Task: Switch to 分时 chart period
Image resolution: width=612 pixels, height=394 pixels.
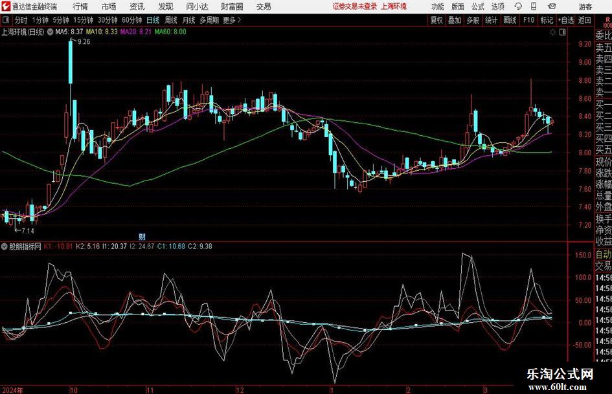Action: tap(21, 20)
